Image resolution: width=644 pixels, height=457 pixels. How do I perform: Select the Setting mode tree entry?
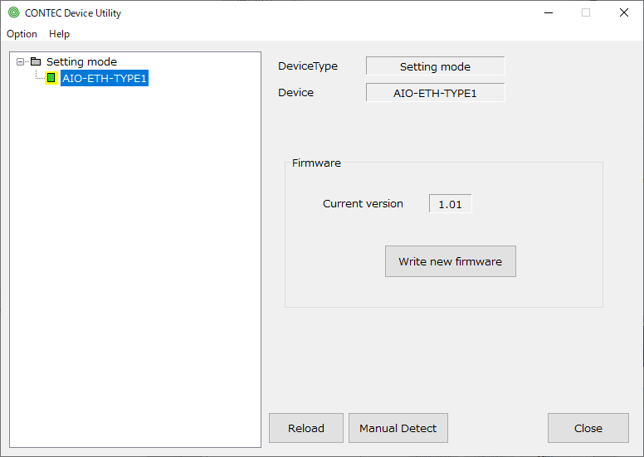(81, 61)
